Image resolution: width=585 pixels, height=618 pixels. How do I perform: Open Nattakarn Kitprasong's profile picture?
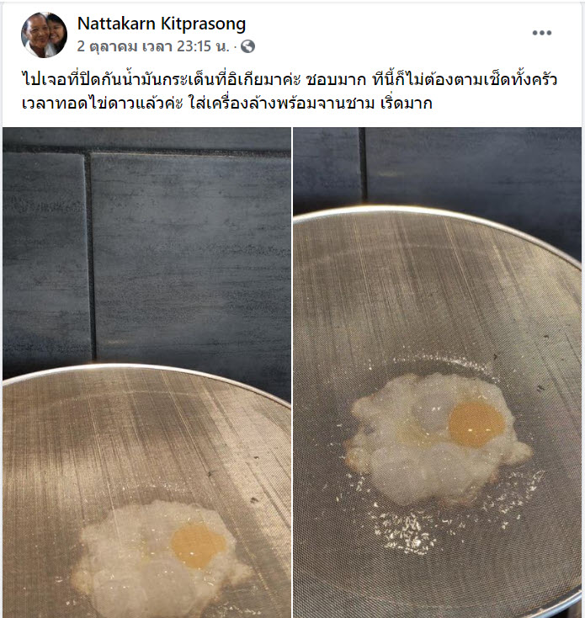44,35
